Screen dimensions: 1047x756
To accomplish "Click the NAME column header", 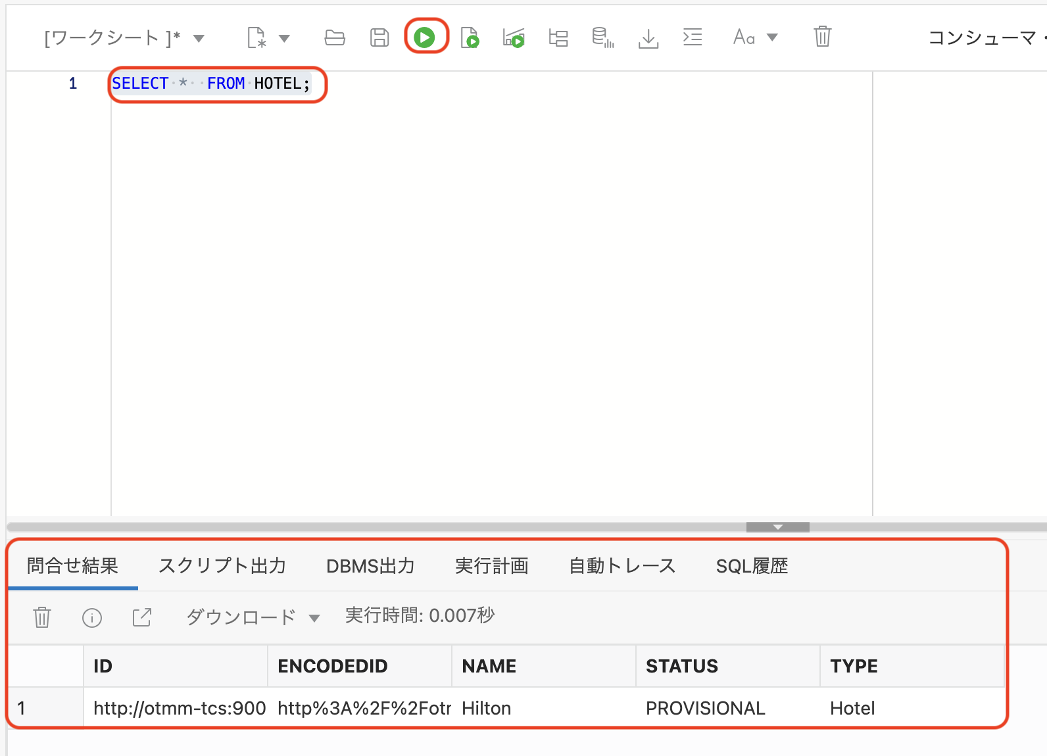I will [489, 666].
